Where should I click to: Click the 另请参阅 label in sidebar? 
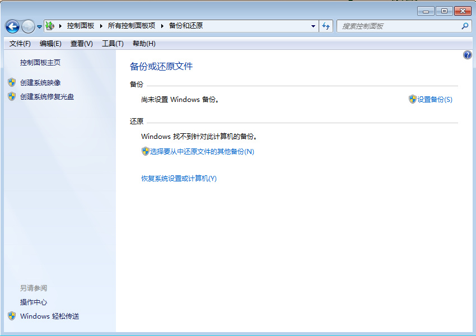click(x=34, y=288)
